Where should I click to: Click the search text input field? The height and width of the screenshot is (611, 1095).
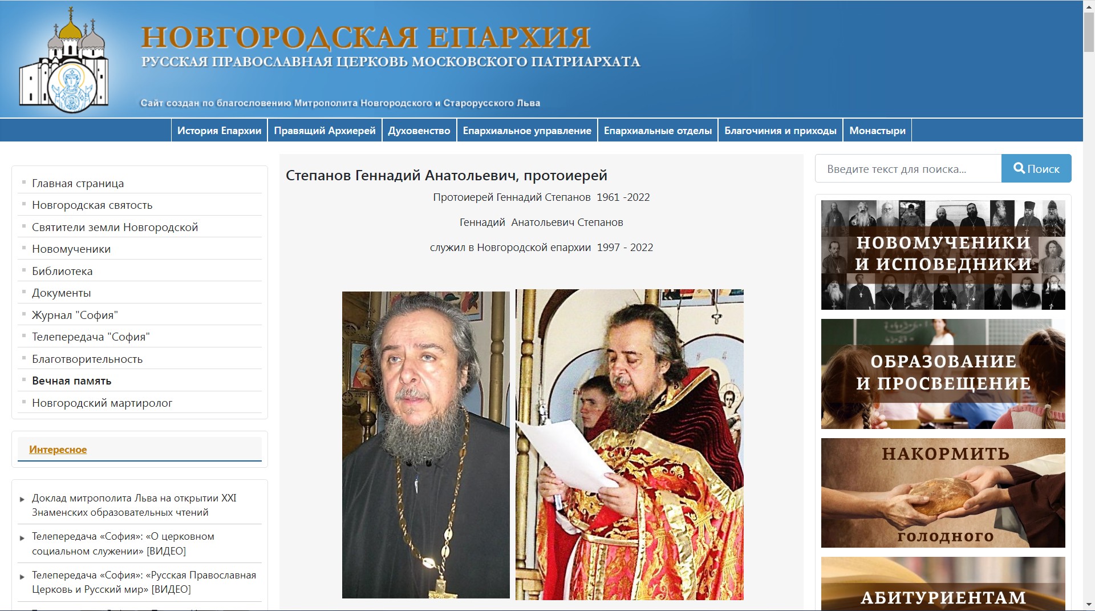908,168
